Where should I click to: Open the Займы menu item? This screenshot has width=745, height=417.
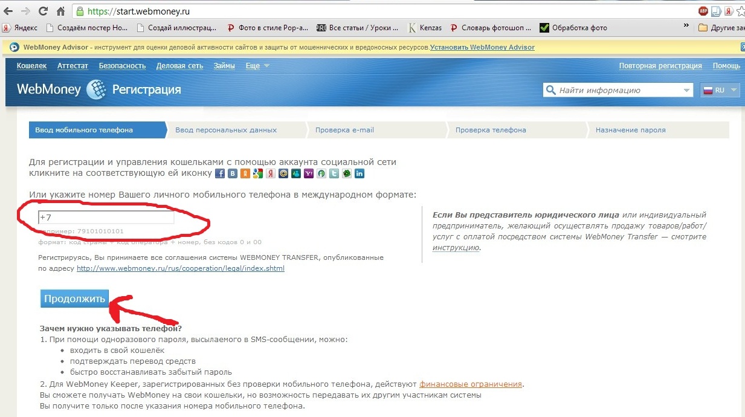coord(224,65)
